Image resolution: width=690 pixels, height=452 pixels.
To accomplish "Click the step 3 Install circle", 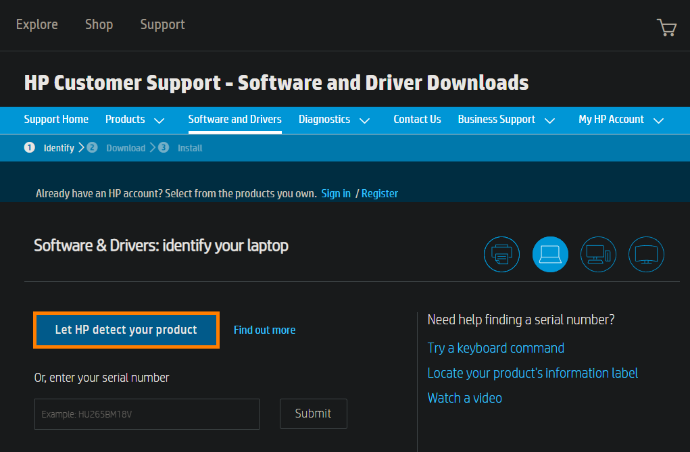I will point(164,147).
